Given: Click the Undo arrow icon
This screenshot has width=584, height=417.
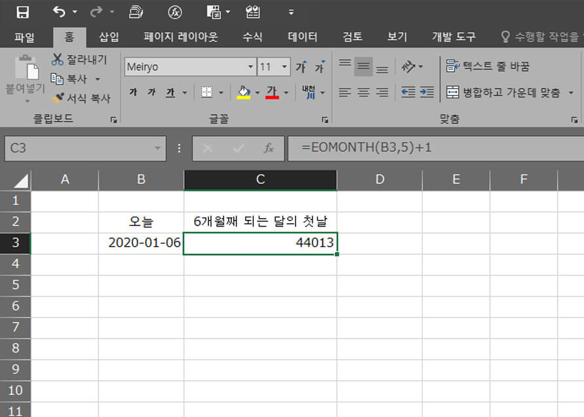Looking at the screenshot, I should 58,10.
